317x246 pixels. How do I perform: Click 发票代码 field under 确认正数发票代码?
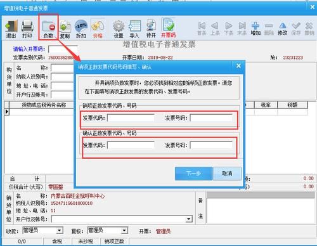131,145
